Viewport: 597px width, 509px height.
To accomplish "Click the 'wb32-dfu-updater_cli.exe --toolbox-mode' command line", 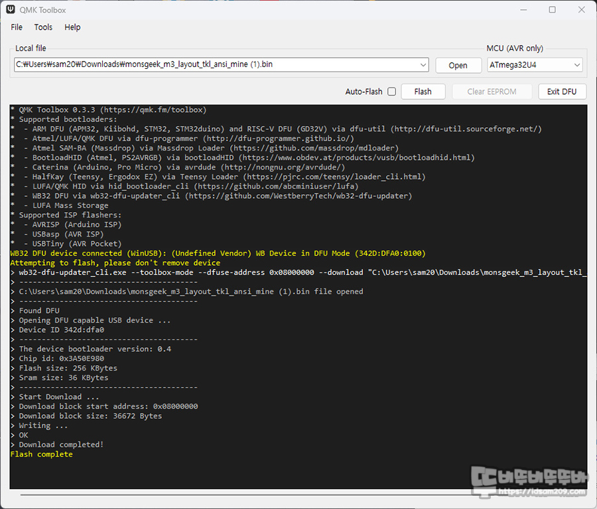I will 298,272.
